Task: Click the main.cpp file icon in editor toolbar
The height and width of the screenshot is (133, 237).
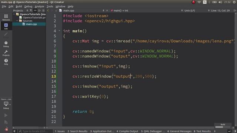Action: (60, 10)
